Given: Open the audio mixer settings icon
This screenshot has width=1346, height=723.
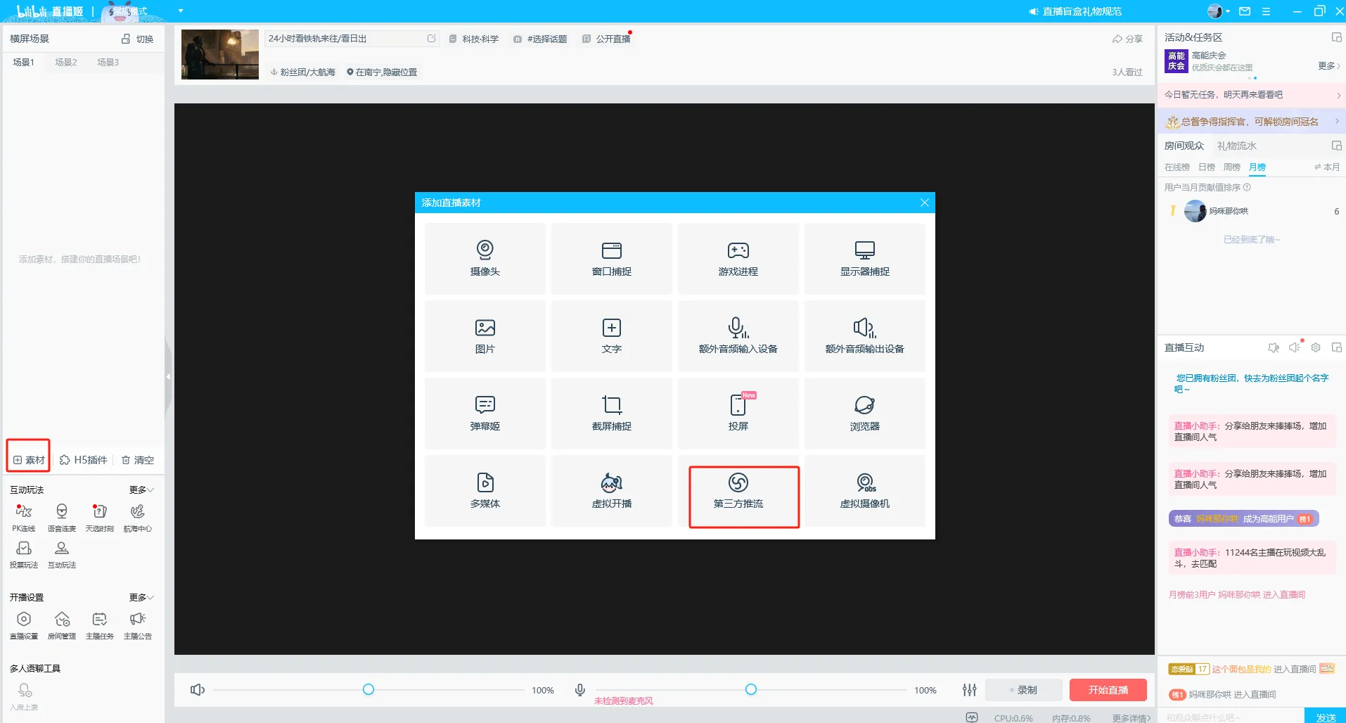Looking at the screenshot, I should 969,690.
